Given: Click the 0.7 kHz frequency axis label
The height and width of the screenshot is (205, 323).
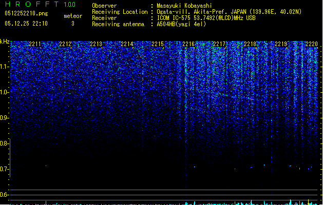Looking at the screenshot, I should (4, 169).
